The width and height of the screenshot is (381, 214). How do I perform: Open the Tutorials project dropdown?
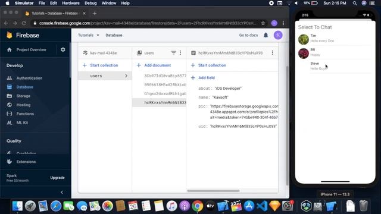(89, 35)
